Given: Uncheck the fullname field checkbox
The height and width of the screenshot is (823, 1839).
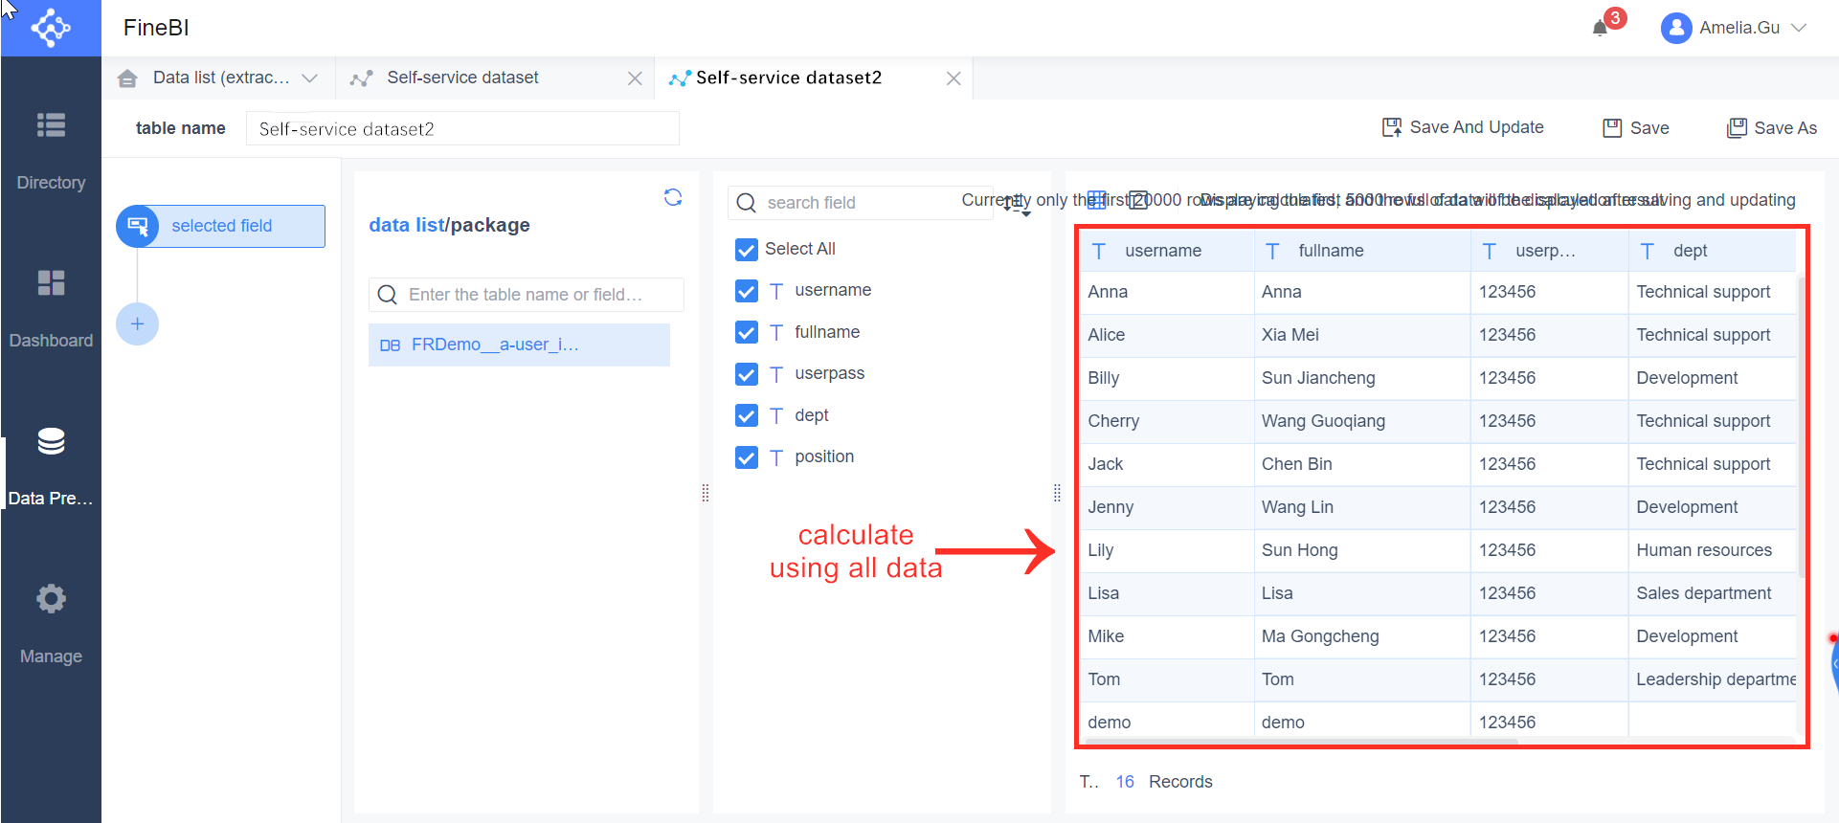Looking at the screenshot, I should pyautogui.click(x=747, y=332).
